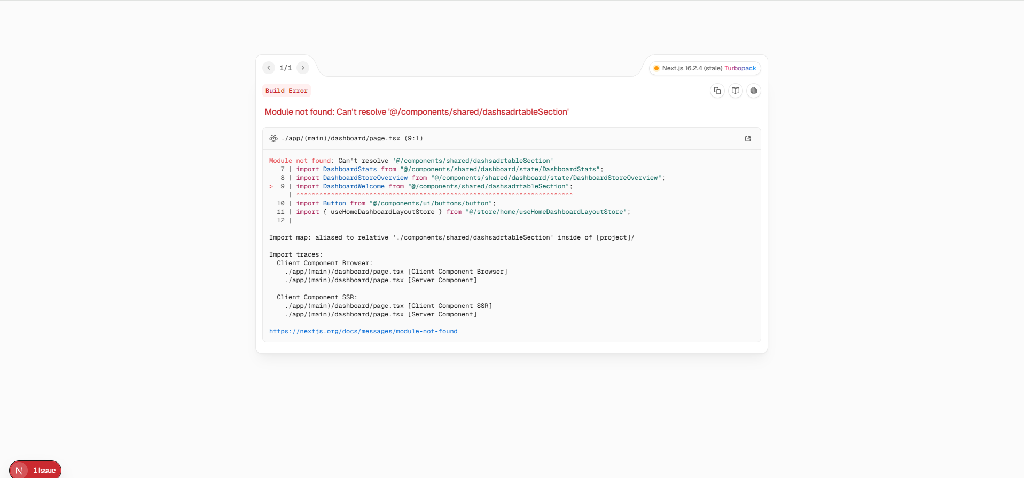This screenshot has width=1024, height=478.
Task: Click the useHomeDashboardLayoutStore import line
Action: [x=463, y=212]
